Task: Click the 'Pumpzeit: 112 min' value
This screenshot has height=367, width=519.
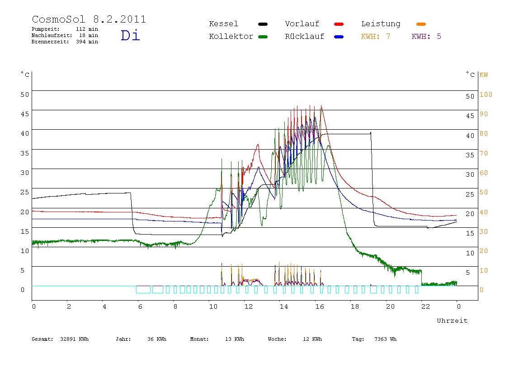Action: 65,29
